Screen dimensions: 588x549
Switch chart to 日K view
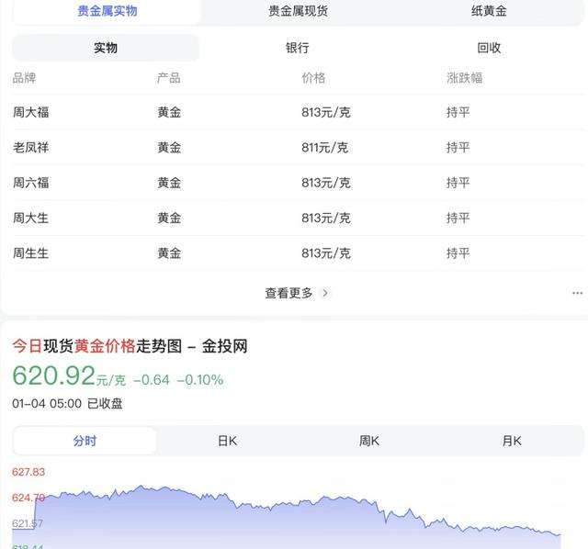coord(227,441)
